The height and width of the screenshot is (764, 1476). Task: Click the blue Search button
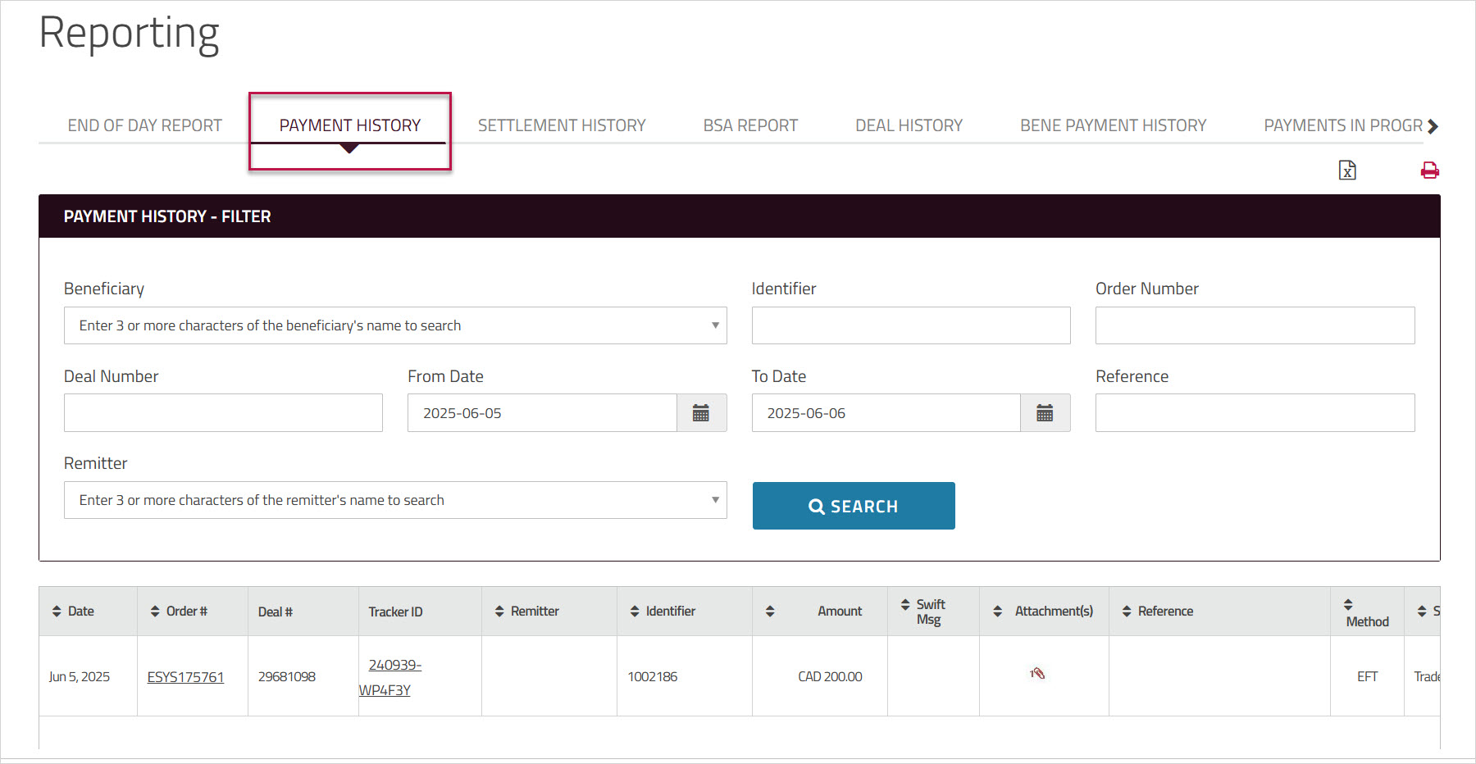tap(854, 506)
